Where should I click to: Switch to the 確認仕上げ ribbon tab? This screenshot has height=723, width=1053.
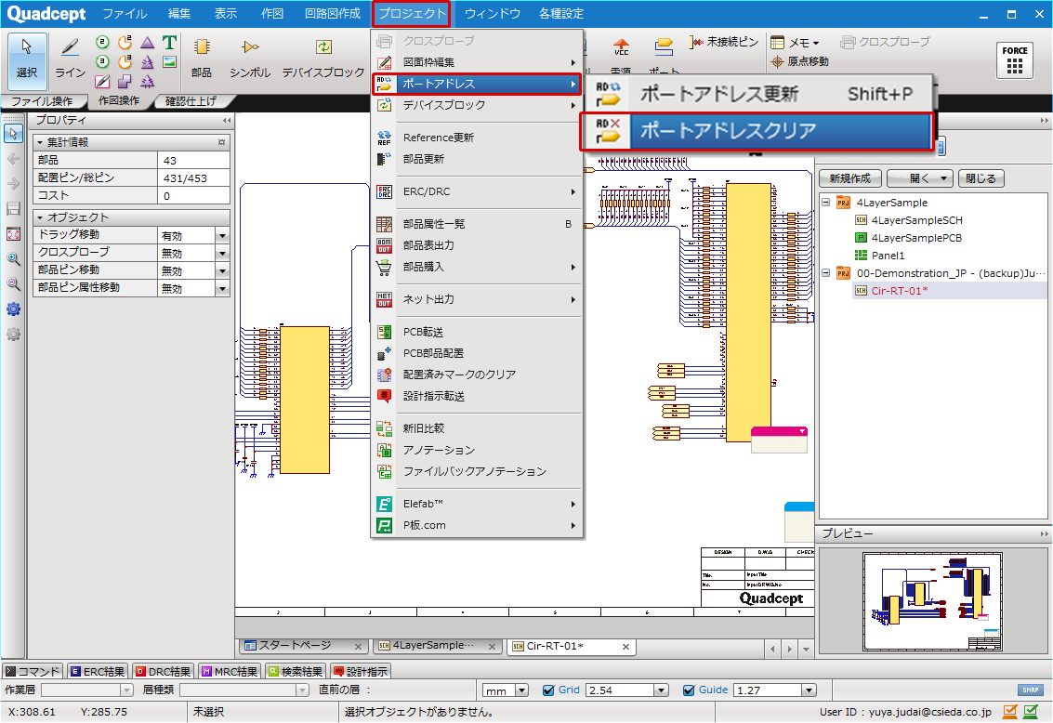point(191,101)
